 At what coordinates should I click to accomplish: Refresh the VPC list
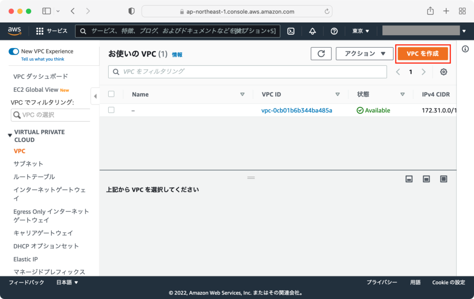tap(321, 54)
